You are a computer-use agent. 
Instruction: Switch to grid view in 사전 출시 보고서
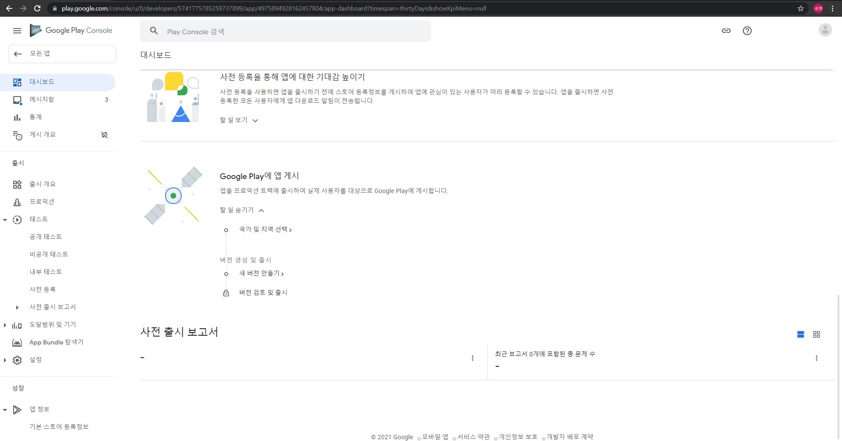pyautogui.click(x=817, y=334)
